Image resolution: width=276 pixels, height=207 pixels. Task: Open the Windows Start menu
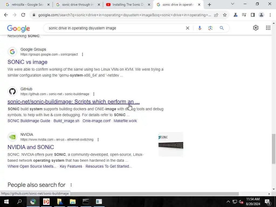[6, 202]
